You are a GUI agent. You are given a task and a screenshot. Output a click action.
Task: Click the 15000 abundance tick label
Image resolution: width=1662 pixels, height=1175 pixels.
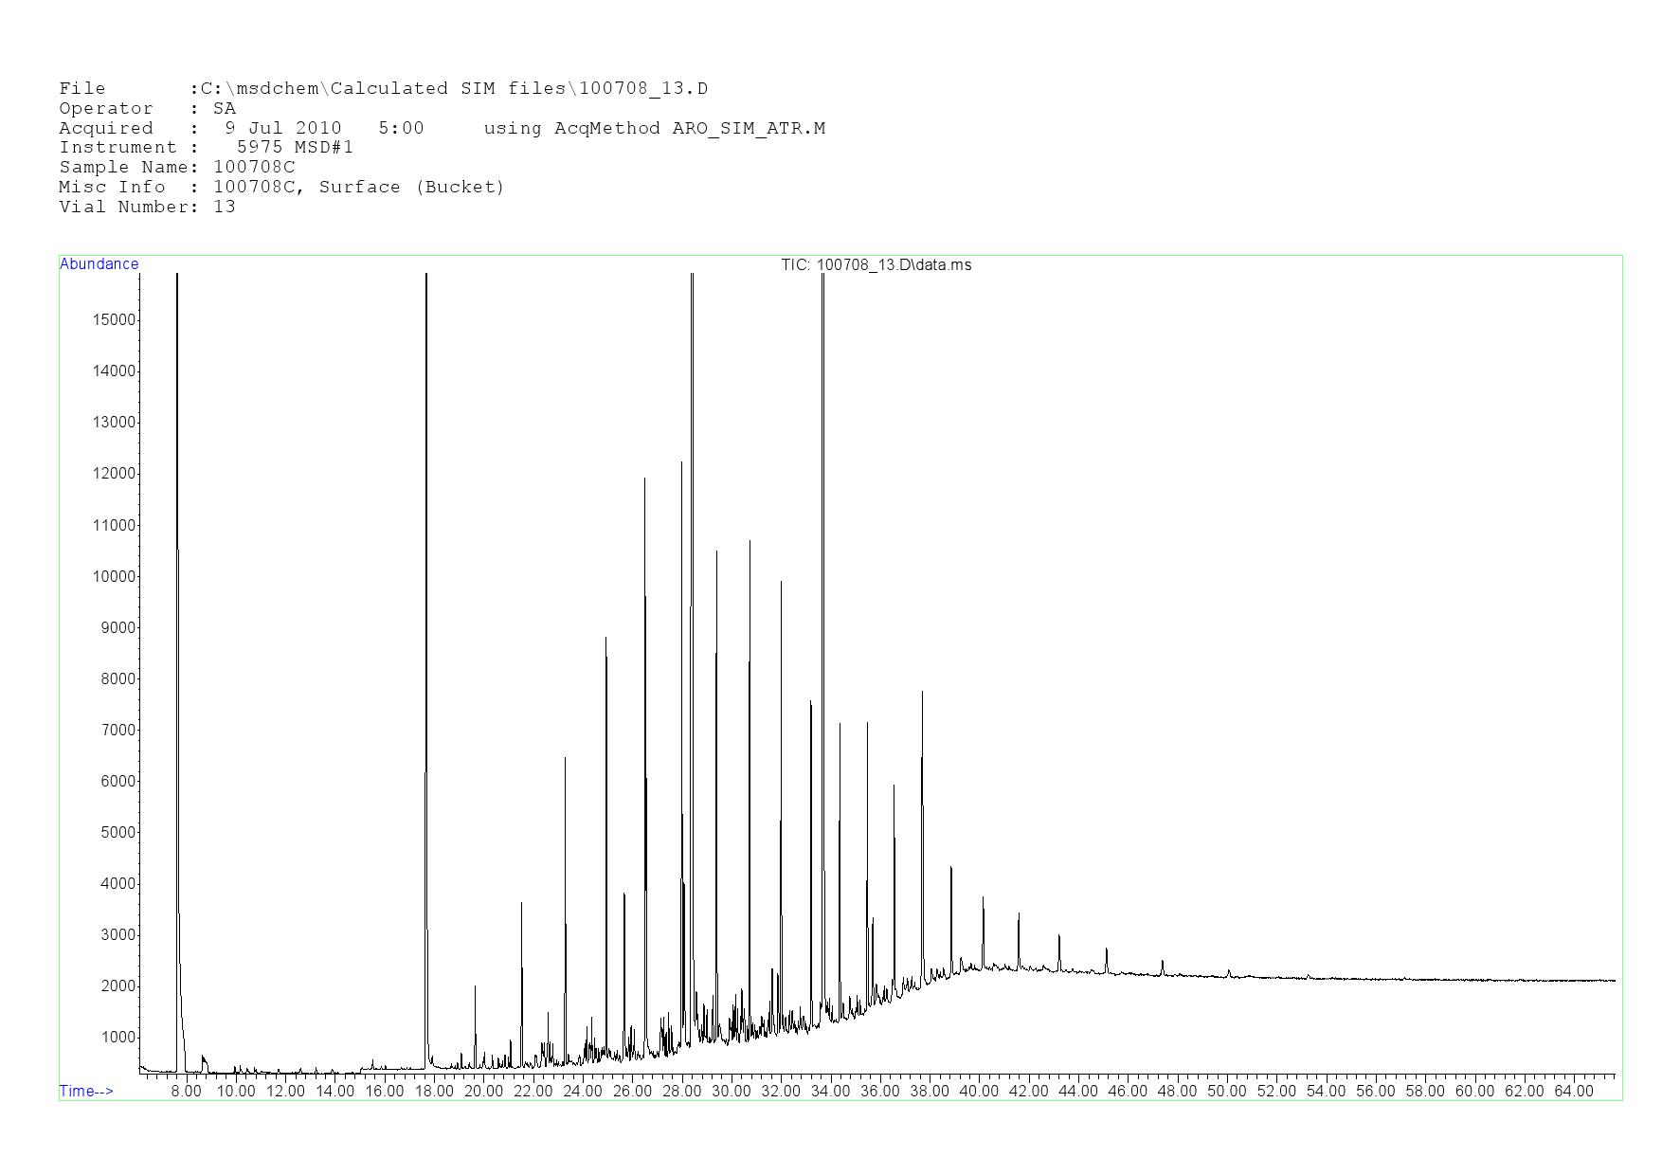point(114,320)
